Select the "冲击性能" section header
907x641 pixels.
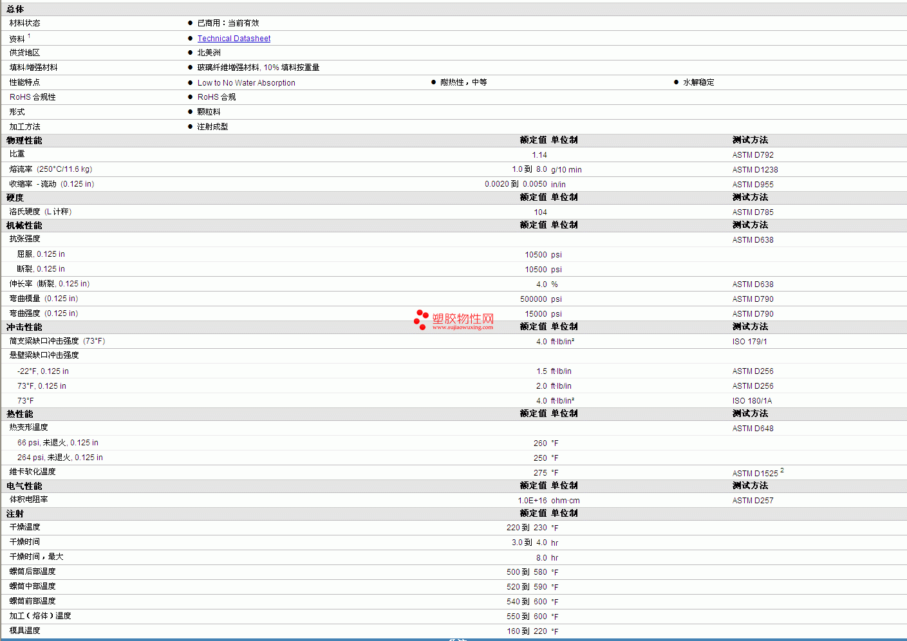tap(24, 327)
